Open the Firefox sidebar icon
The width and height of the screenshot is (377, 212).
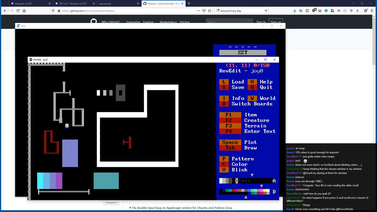coord(307,11)
